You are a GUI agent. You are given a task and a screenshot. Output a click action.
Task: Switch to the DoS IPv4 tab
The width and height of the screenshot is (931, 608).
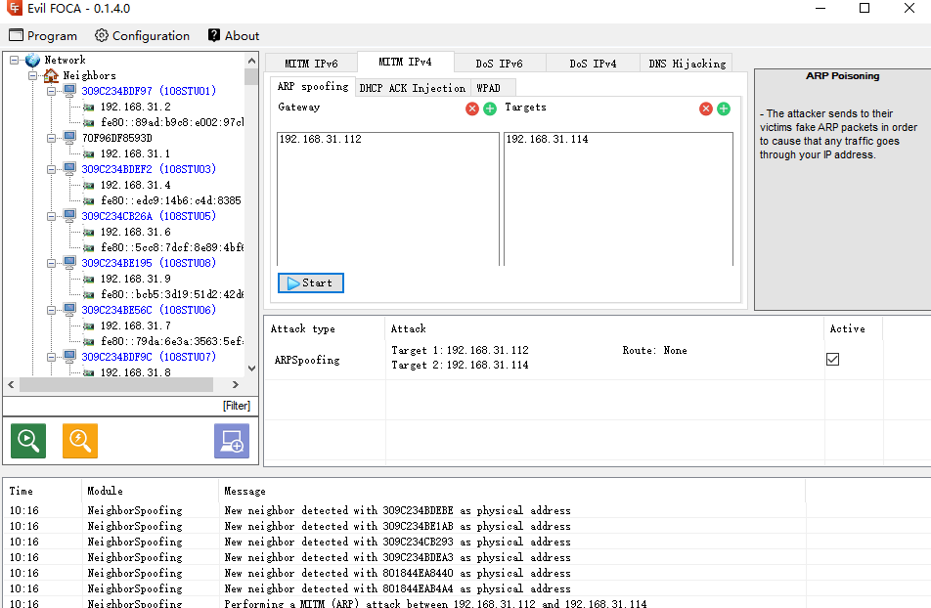pos(593,63)
